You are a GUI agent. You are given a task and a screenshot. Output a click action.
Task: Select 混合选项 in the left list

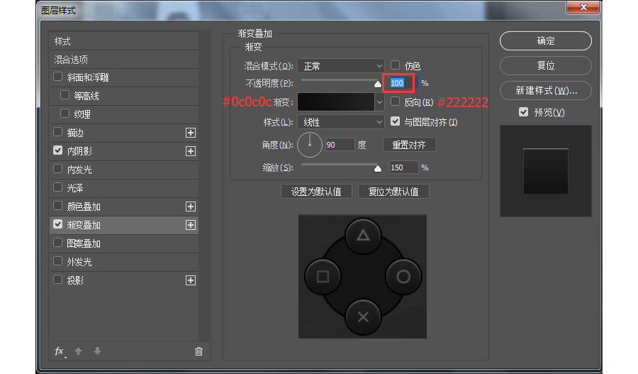[123, 60]
